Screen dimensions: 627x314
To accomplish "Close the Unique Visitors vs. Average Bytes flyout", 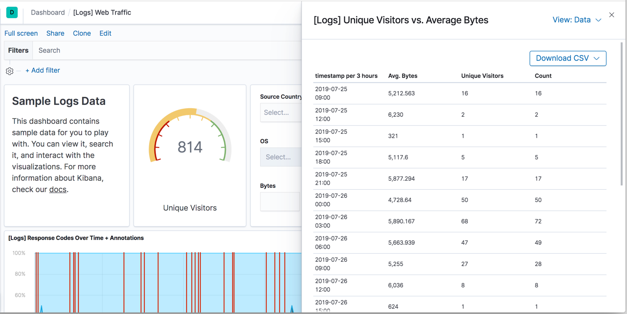I will click(x=611, y=15).
